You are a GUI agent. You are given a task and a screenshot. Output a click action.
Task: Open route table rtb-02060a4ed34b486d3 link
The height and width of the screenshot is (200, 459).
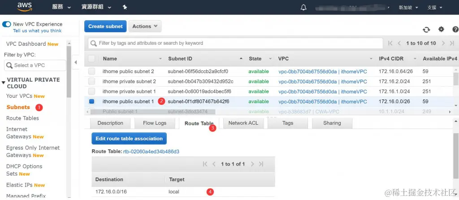[151, 152]
